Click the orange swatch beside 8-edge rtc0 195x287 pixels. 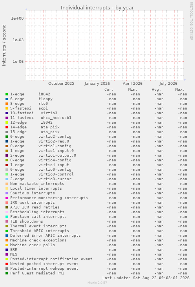[x=7, y=104]
